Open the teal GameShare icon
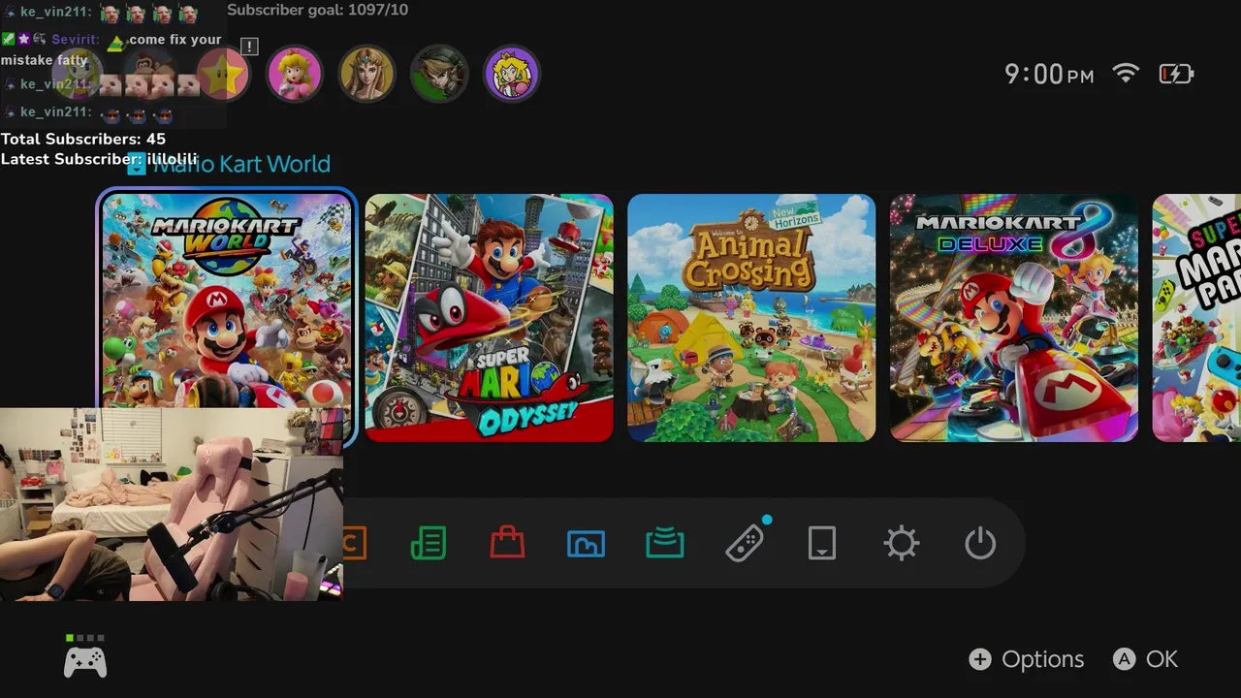 tap(665, 544)
